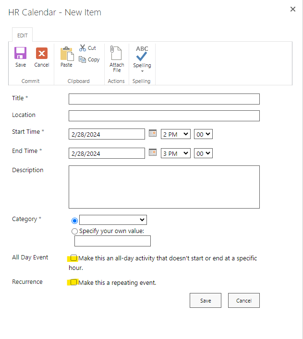
Task: Switch to the EDIT ribbon tab
Action: (22, 35)
